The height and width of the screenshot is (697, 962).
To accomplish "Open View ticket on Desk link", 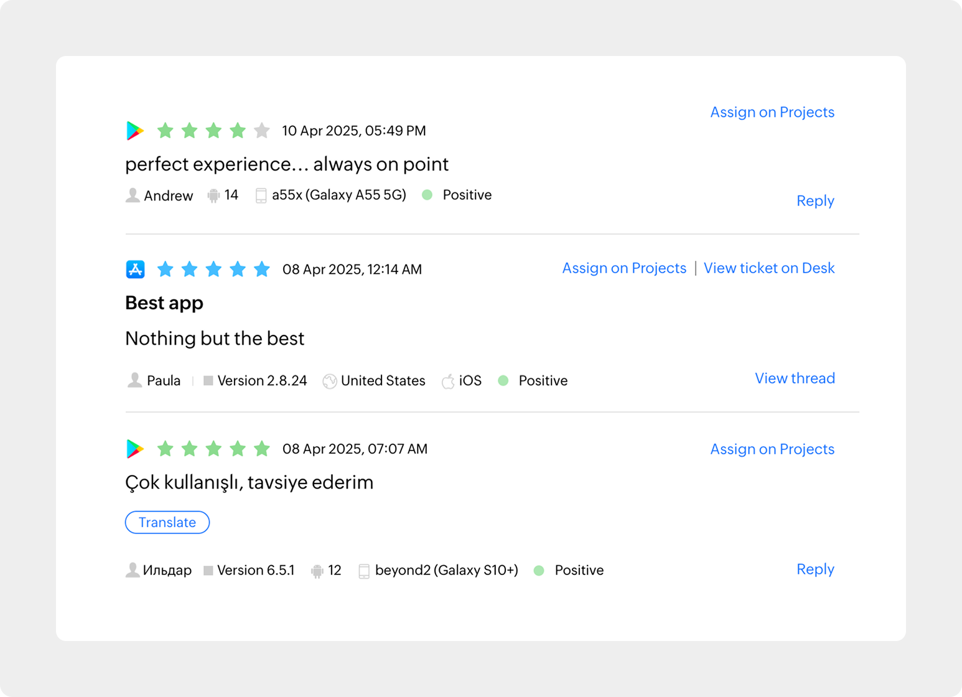I will 769,268.
